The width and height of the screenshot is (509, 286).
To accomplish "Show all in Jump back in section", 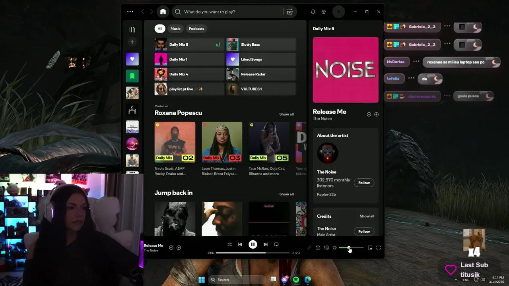I will coord(286,194).
